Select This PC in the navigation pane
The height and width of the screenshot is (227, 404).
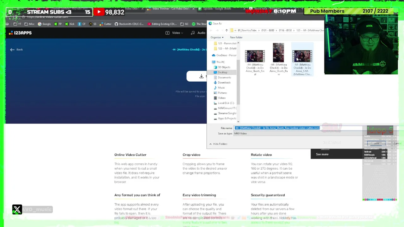click(218, 62)
